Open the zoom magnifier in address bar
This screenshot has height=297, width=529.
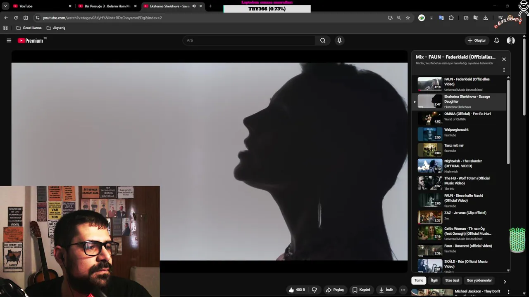[399, 18]
